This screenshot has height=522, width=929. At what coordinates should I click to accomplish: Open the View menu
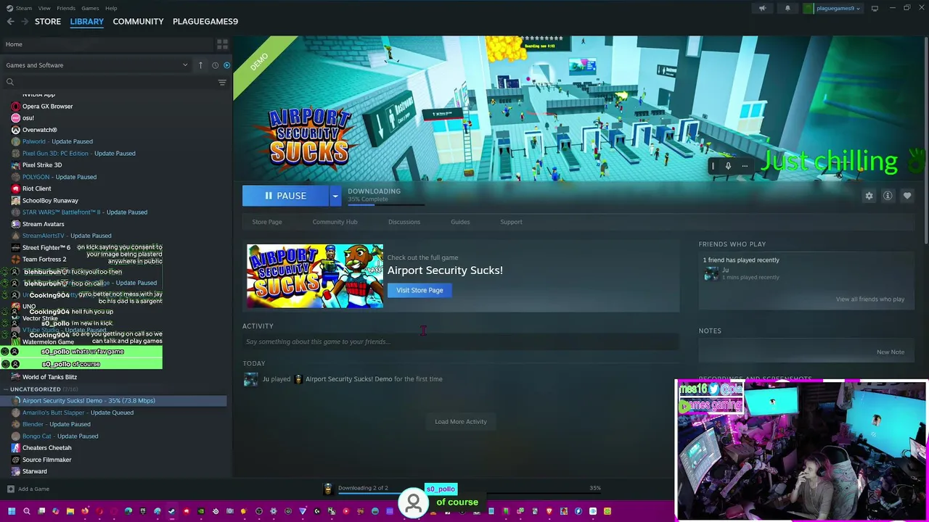[x=44, y=8]
